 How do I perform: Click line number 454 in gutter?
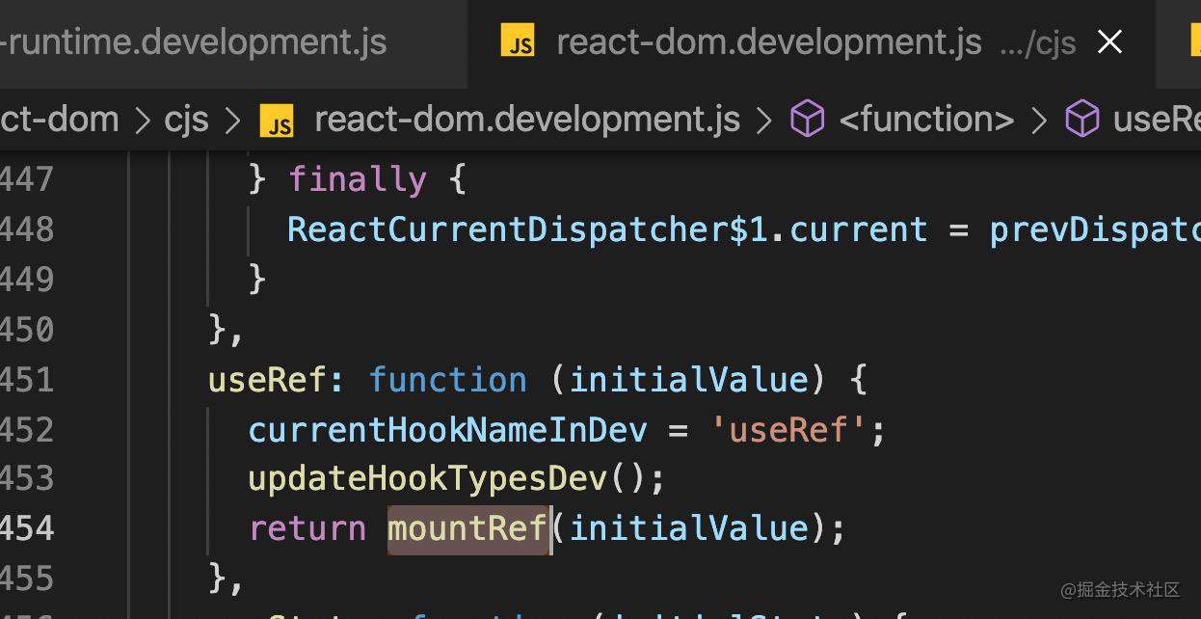(x=27, y=528)
